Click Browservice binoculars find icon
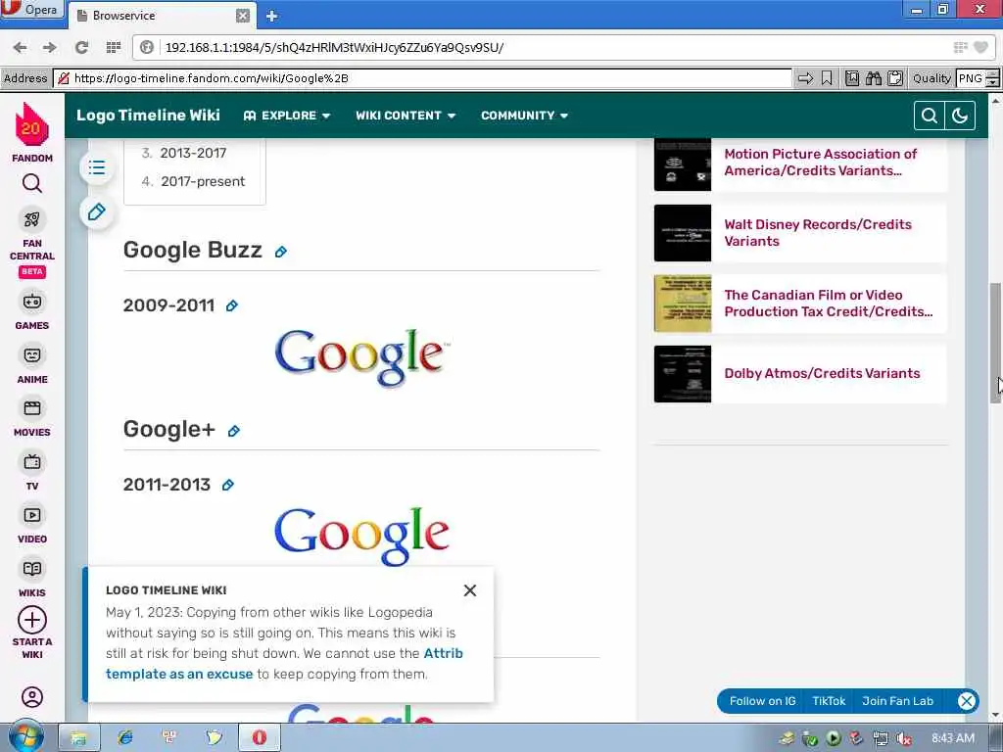1003x752 pixels. [873, 78]
